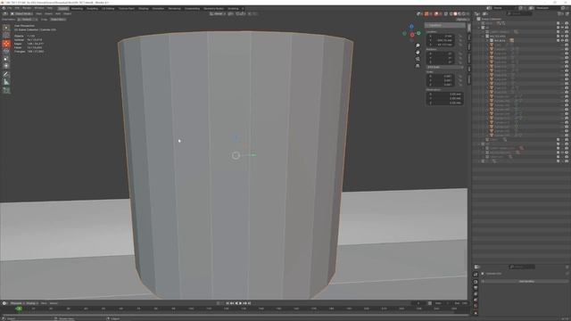Click the green timeline playhead marker
Viewport: 571px width, 321px height.
(x=19, y=309)
